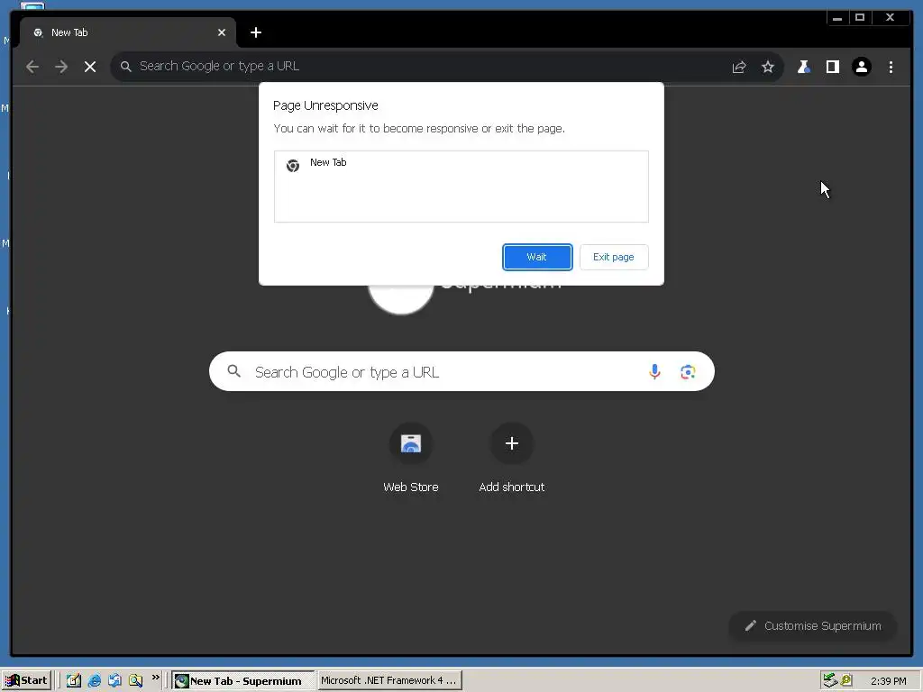This screenshot has width=923, height=692.
Task: Click the second system tray icon
Action: tap(847, 681)
